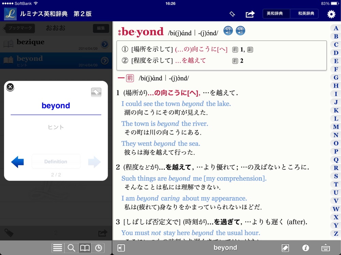Image resolution: width=341 pixels, height=255 pixels.
Task: Open settings gear in top bar
Action: (x=331, y=14)
